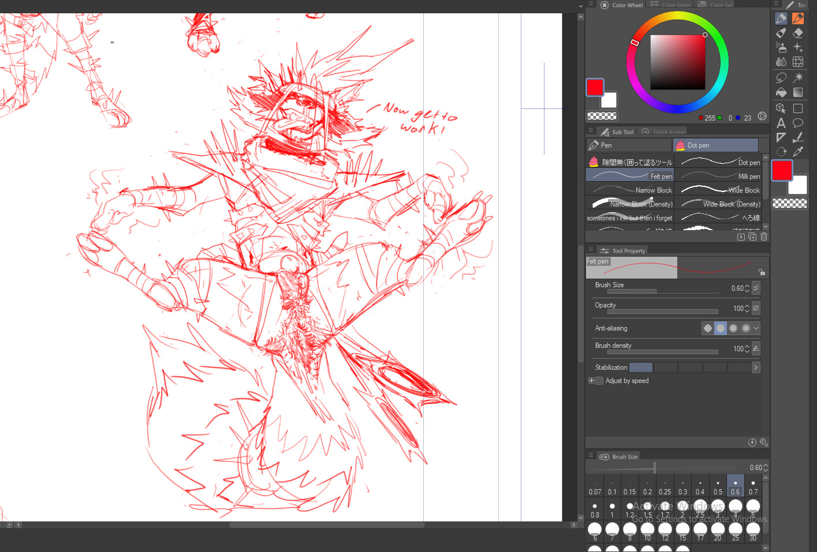Select the Gradient tool icon
Image resolution: width=817 pixels, height=552 pixels.
click(x=798, y=92)
